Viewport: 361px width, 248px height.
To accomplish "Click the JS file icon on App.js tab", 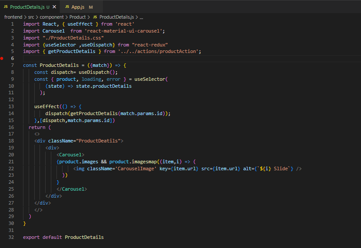I will (67, 7).
